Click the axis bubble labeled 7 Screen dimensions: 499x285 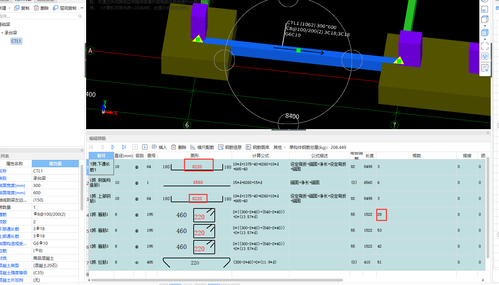click(x=394, y=125)
